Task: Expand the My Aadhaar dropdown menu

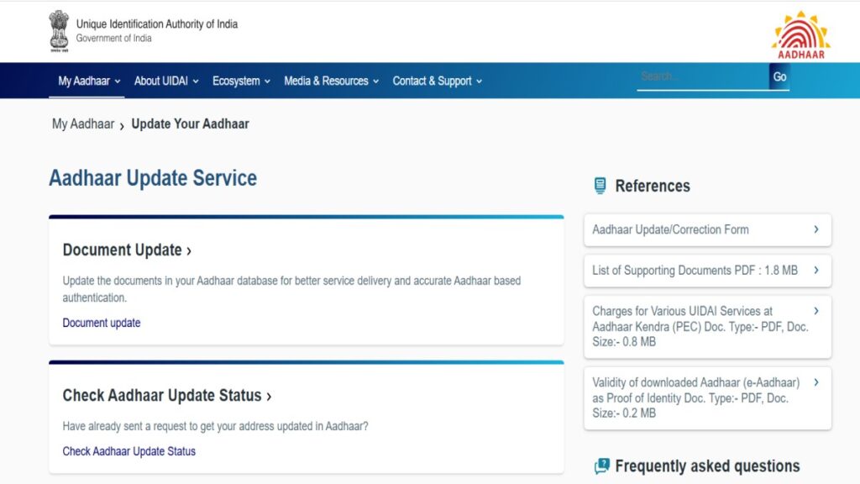Action: tap(89, 82)
